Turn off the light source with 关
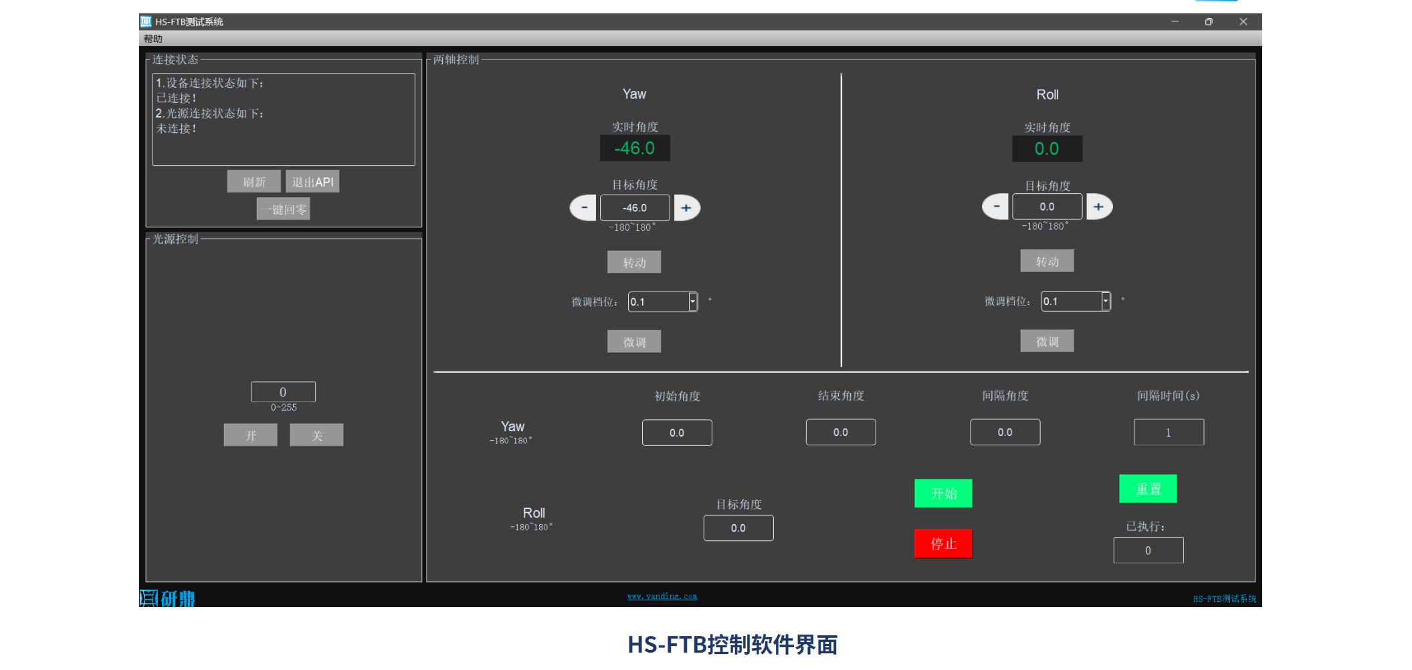The image size is (1412, 670). [316, 435]
